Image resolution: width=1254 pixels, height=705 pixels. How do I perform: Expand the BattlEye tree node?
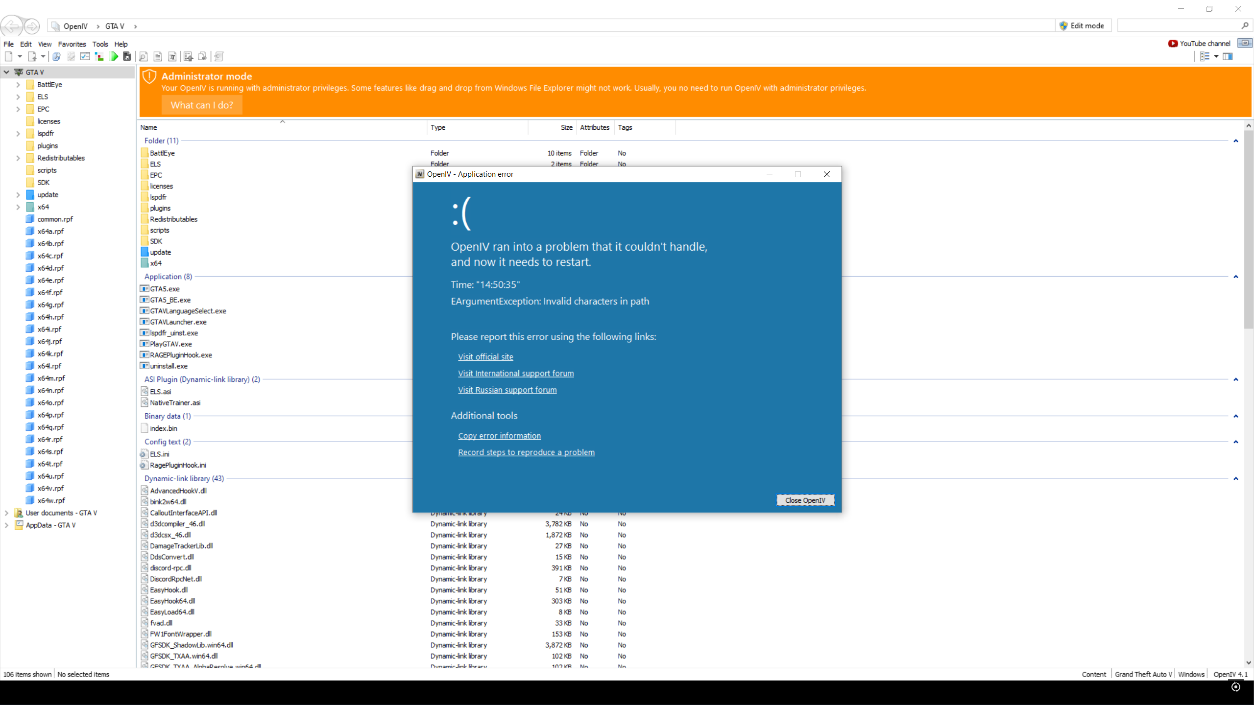click(18, 85)
